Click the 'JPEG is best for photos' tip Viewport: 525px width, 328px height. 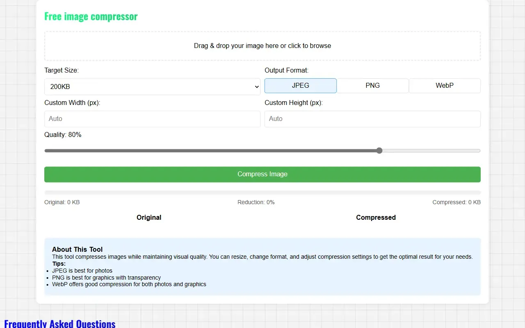pyautogui.click(x=82, y=271)
